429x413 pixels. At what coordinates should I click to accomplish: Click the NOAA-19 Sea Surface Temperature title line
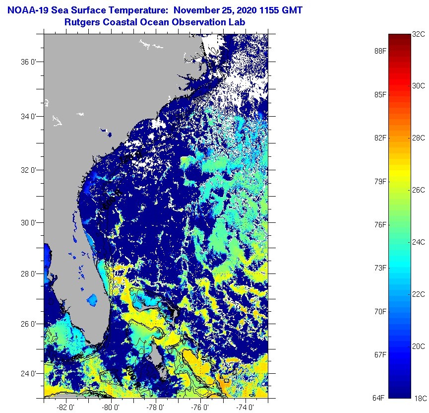(155, 10)
